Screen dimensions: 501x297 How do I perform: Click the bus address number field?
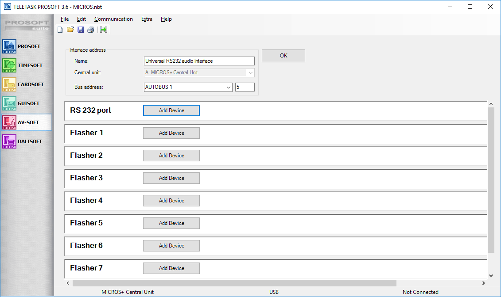click(245, 87)
